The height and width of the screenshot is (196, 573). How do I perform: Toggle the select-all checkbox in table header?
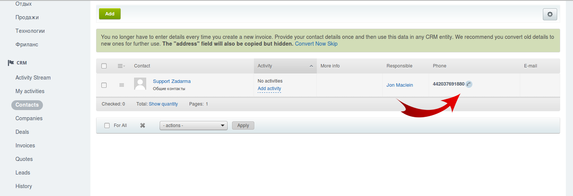tap(104, 66)
